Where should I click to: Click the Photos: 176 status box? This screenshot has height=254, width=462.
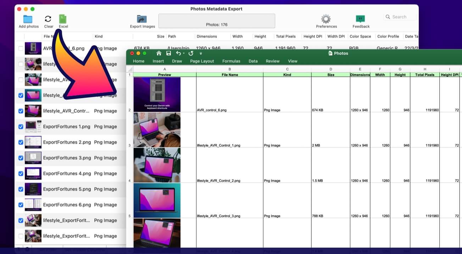point(217,21)
